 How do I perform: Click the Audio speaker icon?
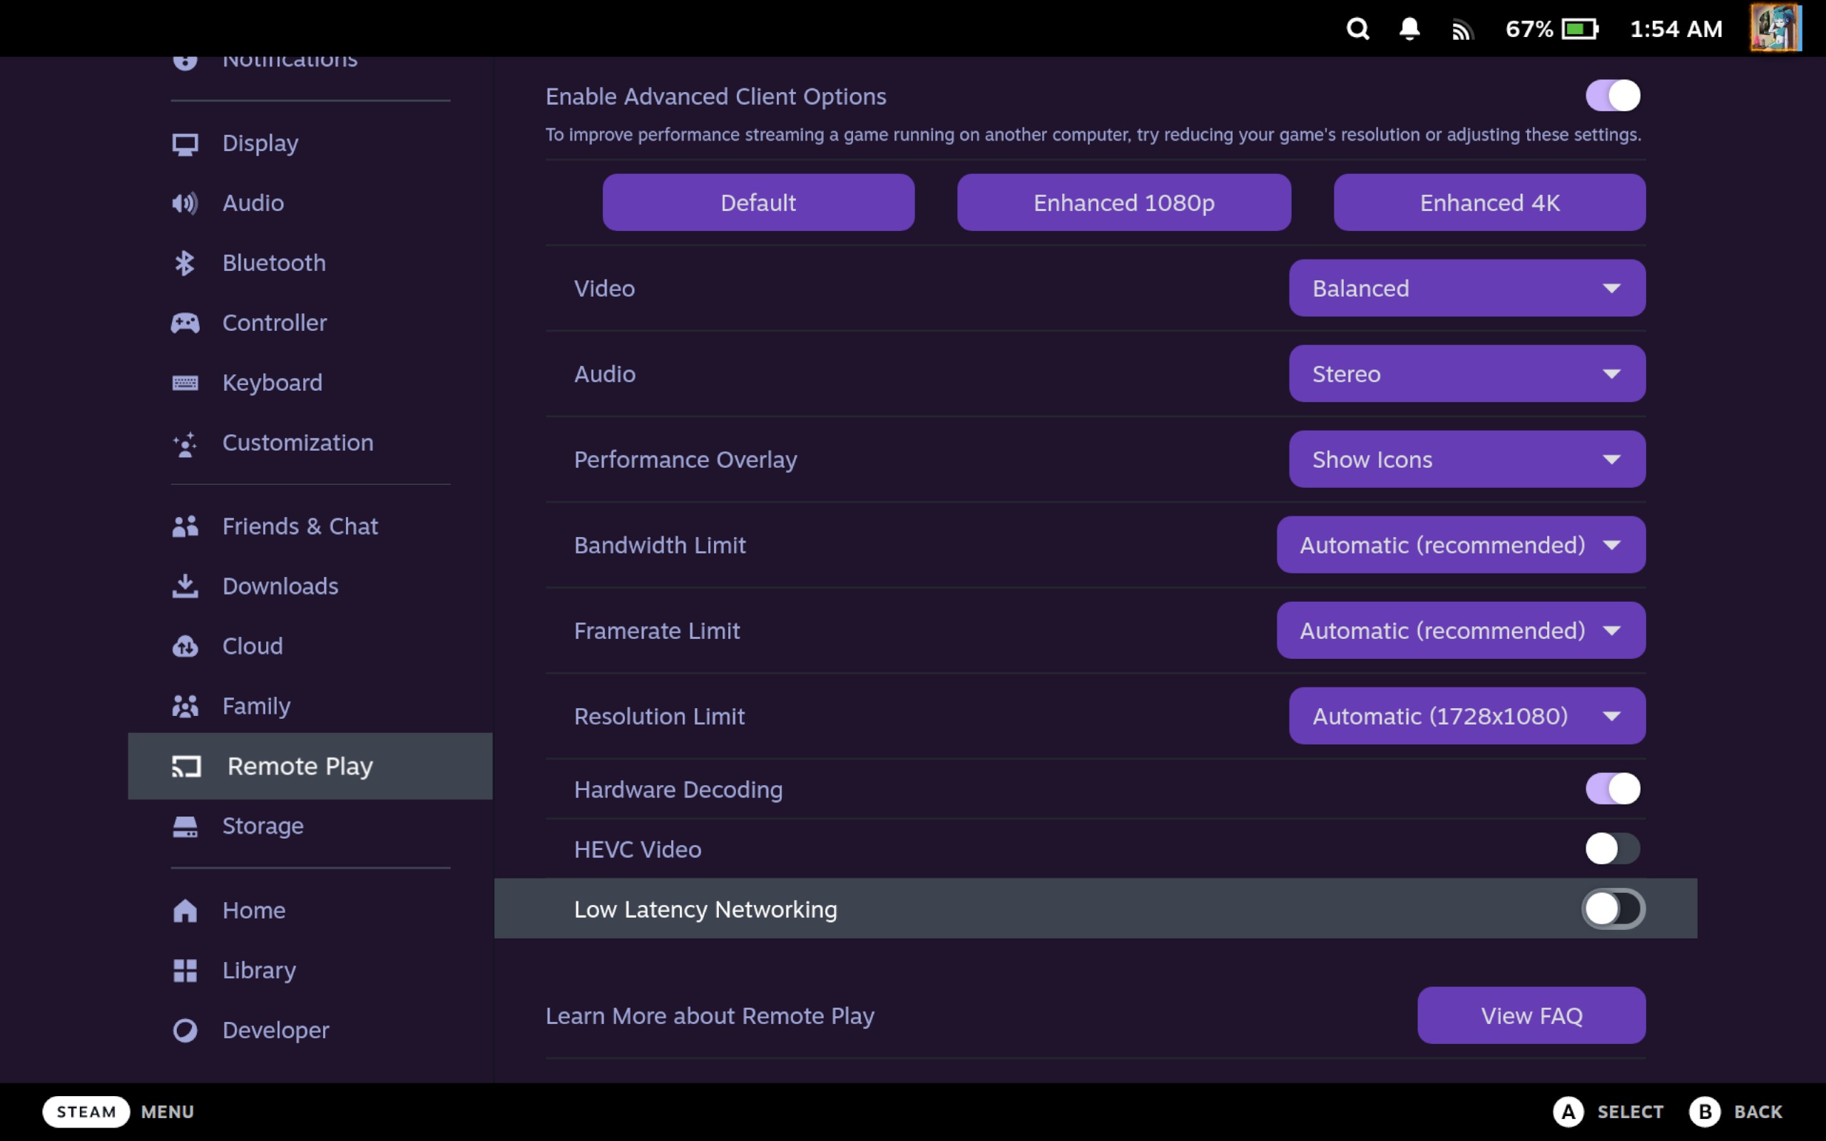coord(185,203)
